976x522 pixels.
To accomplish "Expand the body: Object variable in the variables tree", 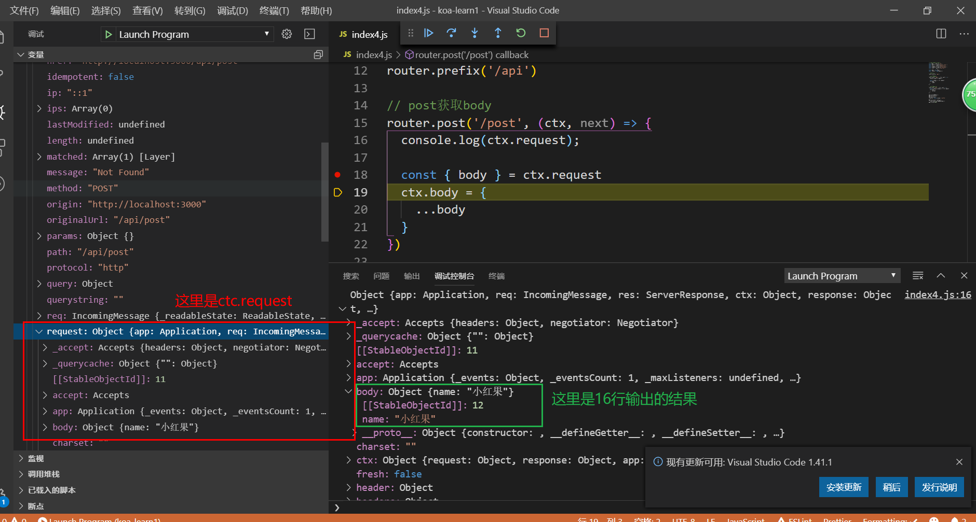I will (x=45, y=427).
